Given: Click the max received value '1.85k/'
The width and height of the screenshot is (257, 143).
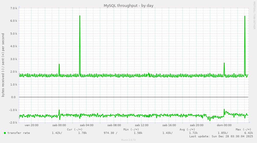Looking at the screenshot, I should (x=223, y=133).
